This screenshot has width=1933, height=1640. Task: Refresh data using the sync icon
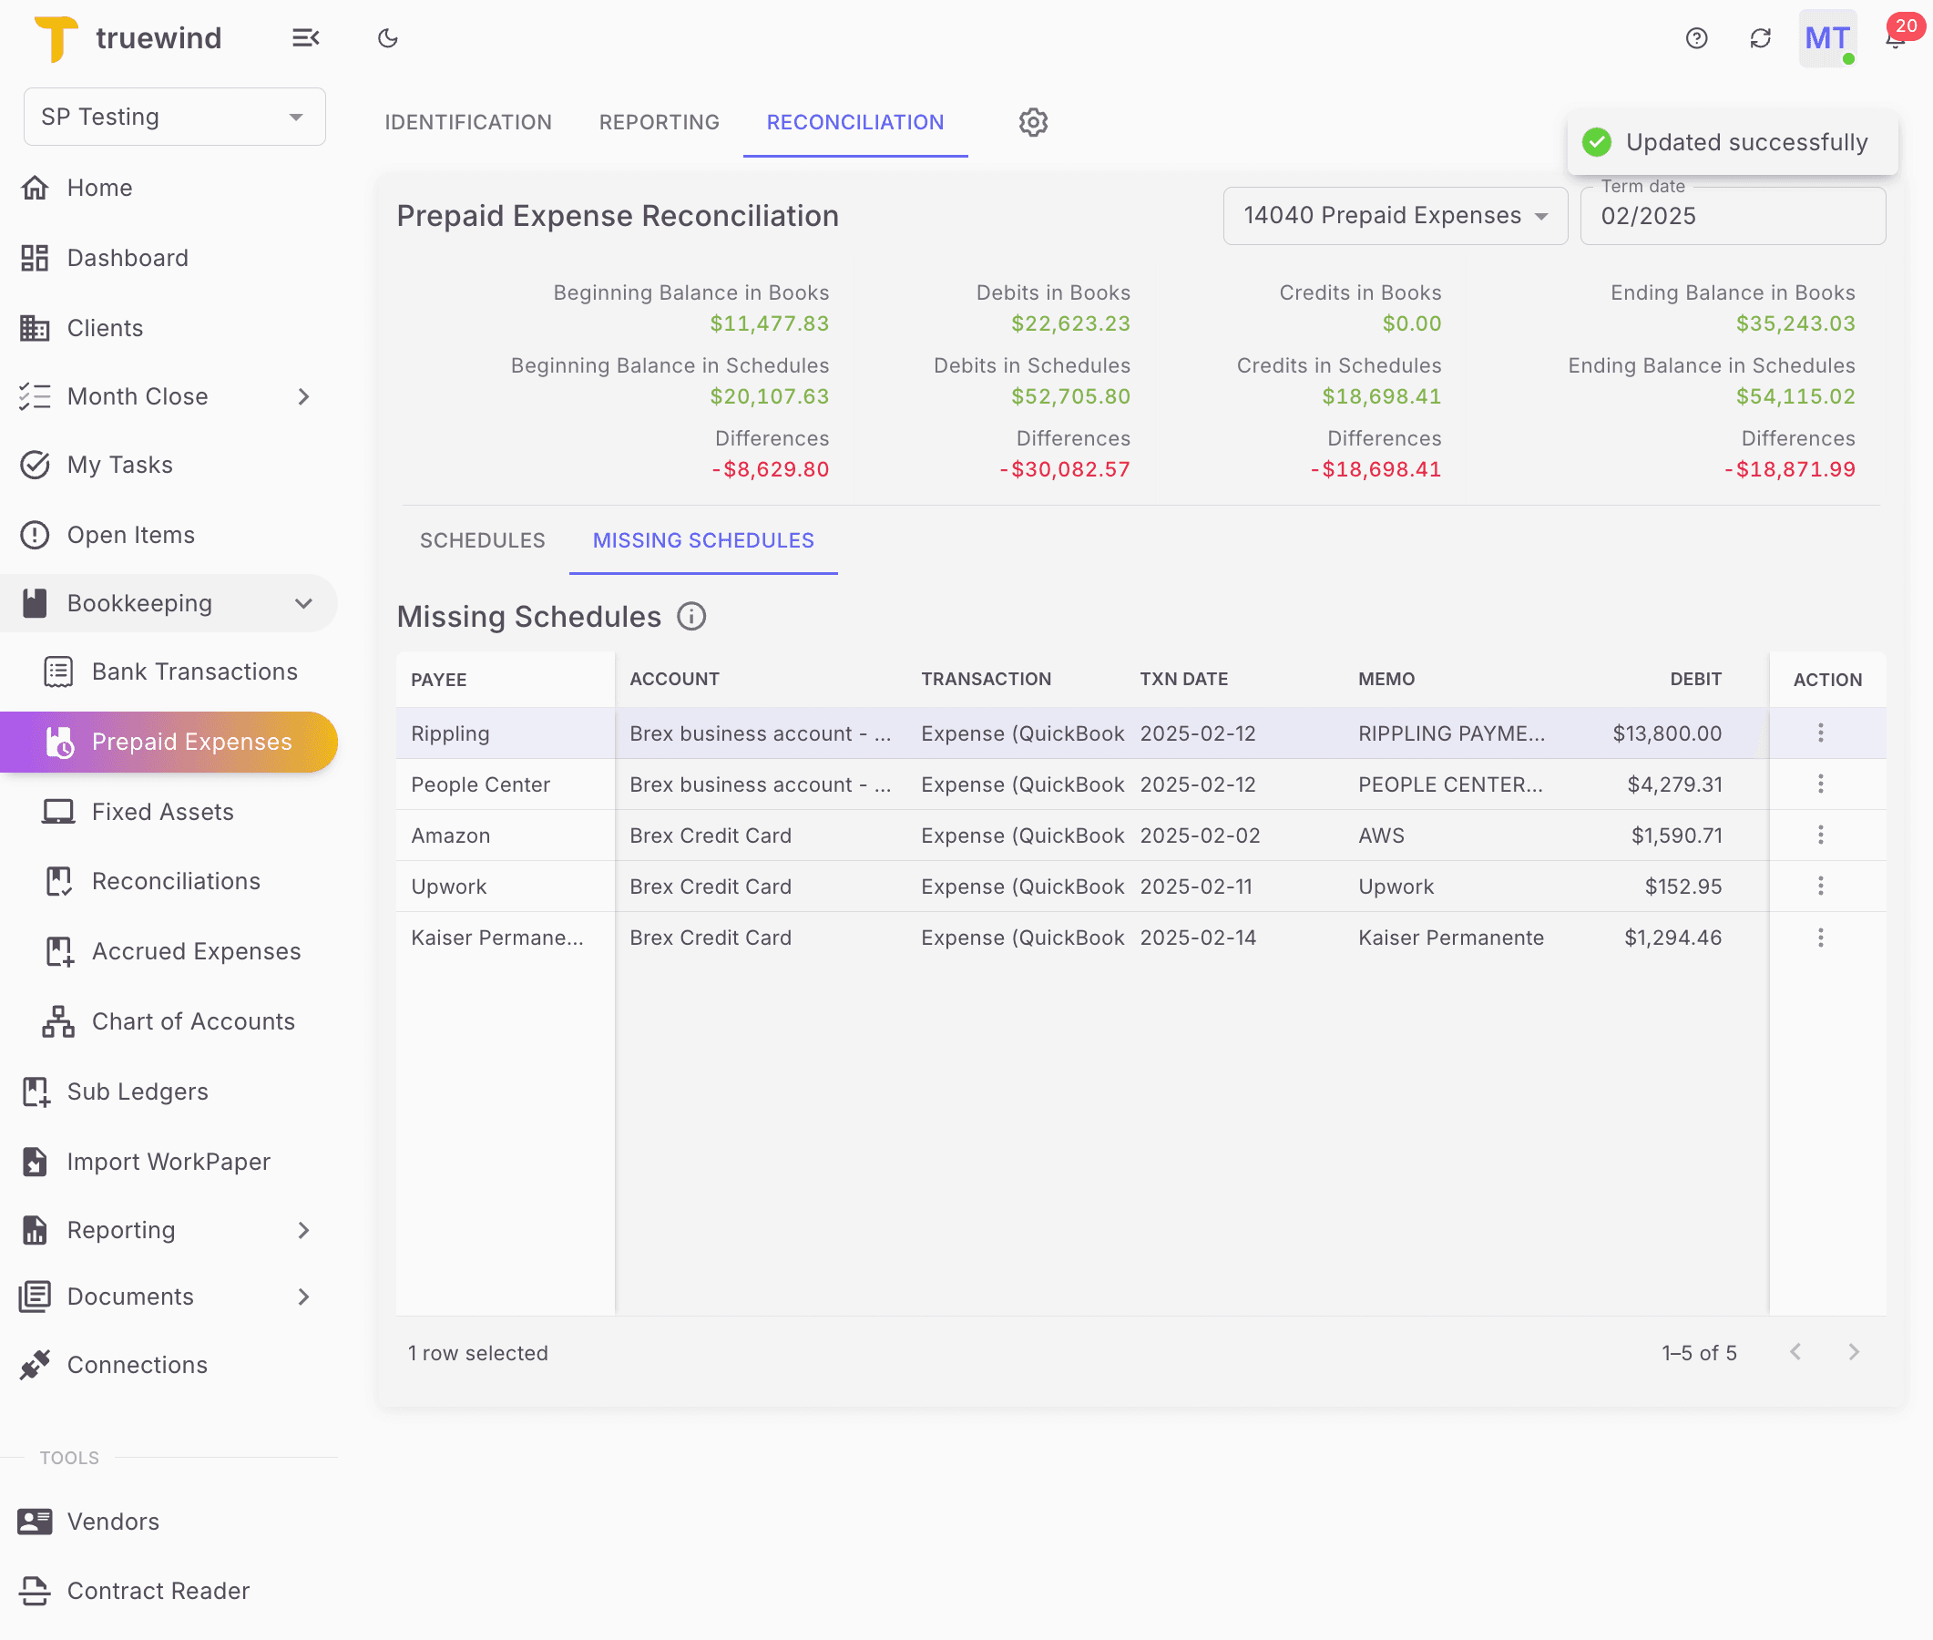(x=1760, y=38)
